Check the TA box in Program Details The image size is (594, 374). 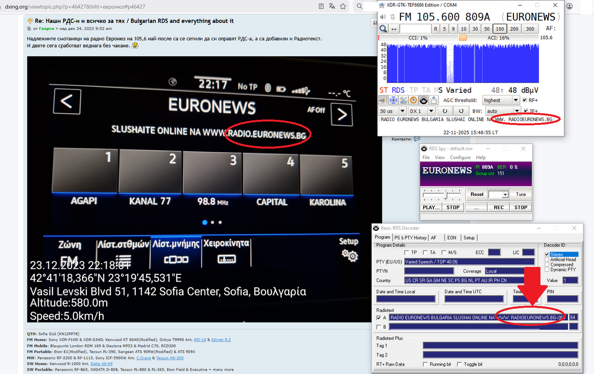tap(426, 252)
